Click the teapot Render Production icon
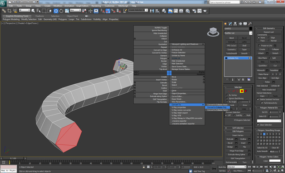Viewport: 285px width, 173px height. [205, 11]
